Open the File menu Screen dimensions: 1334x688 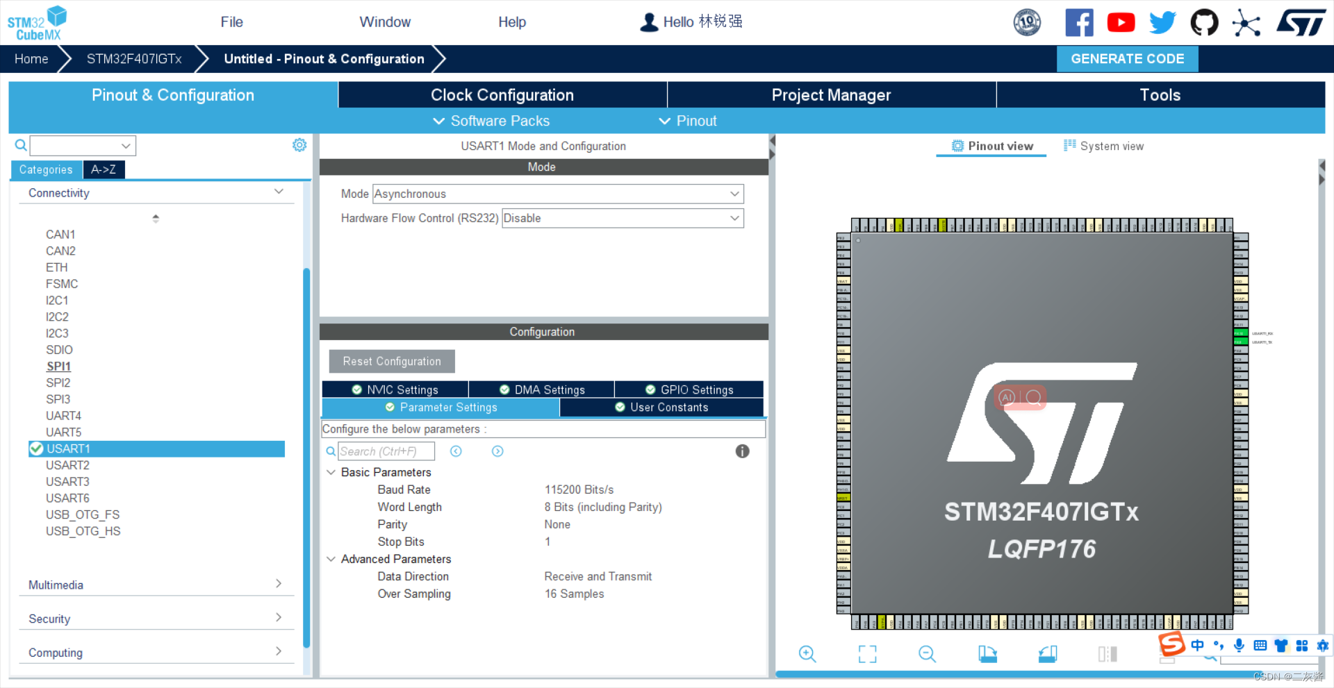tap(231, 22)
